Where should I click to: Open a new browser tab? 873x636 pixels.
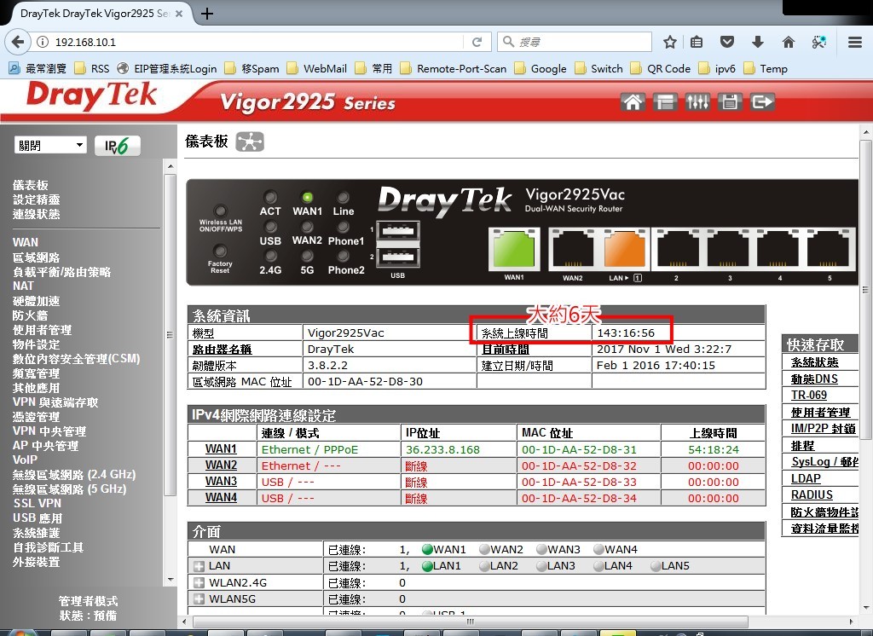[207, 14]
